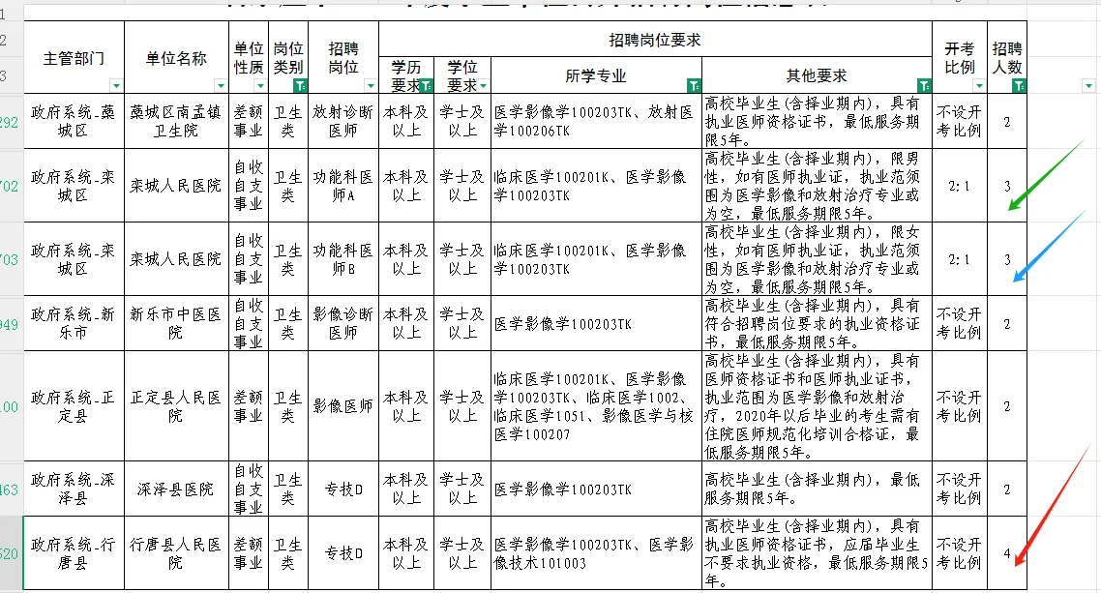The height and width of the screenshot is (593, 1101).
Task: Select cell 新乐市中医医院
Action: (x=176, y=323)
